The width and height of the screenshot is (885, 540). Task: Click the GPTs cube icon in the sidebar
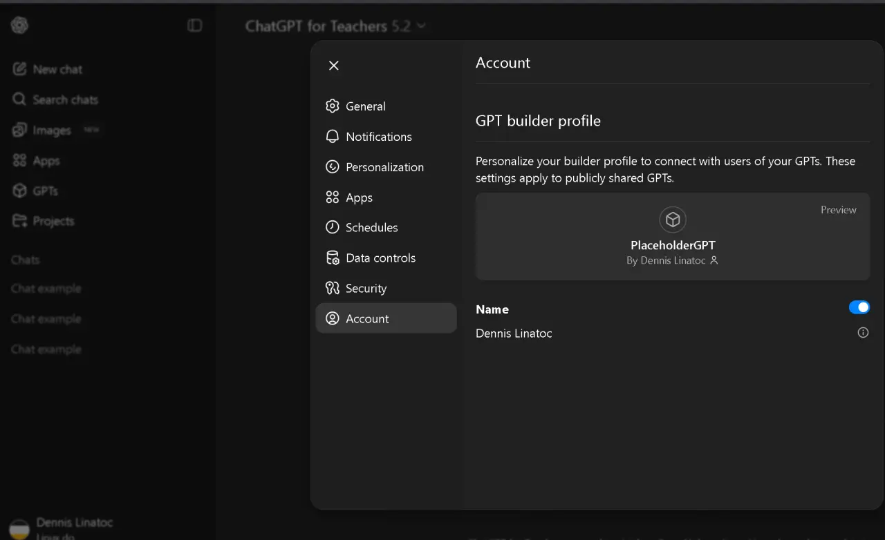click(x=19, y=191)
